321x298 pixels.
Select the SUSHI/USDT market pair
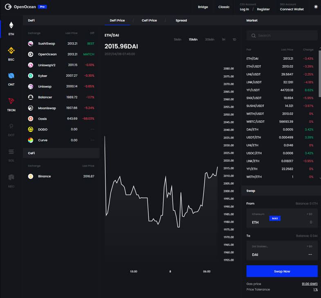point(280,106)
